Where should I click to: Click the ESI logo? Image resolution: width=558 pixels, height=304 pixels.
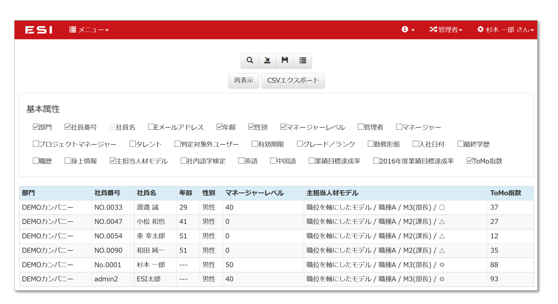(39, 30)
